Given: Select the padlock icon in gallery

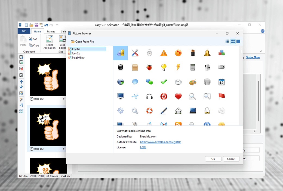Looking at the screenshot, I should [207, 111].
